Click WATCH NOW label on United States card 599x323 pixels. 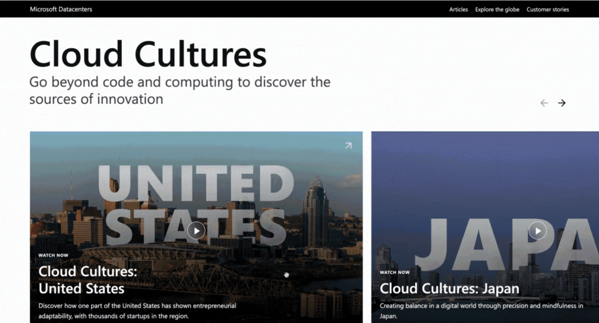(x=53, y=255)
